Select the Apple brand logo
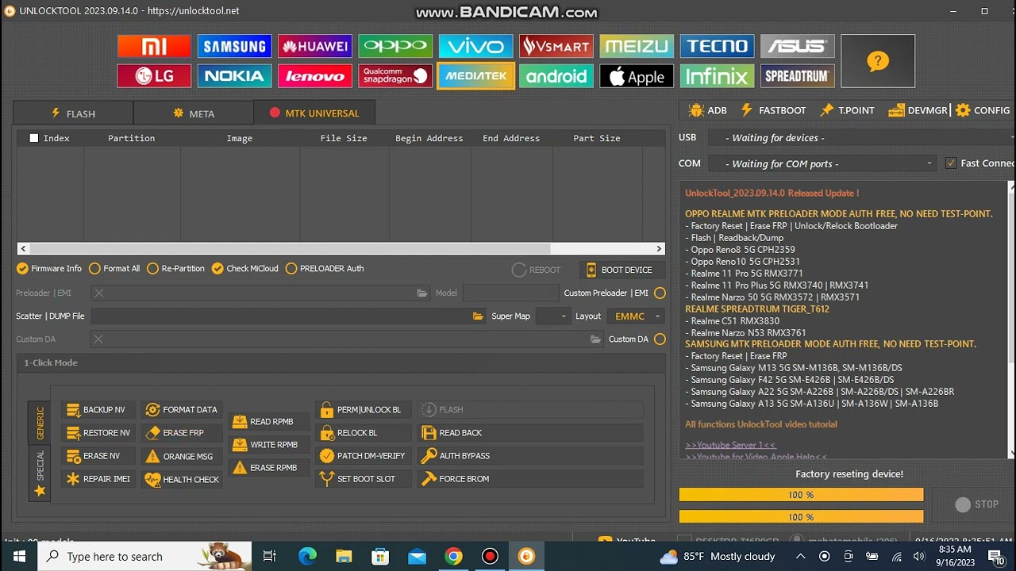Viewport: 1016px width, 571px height. [x=637, y=76]
